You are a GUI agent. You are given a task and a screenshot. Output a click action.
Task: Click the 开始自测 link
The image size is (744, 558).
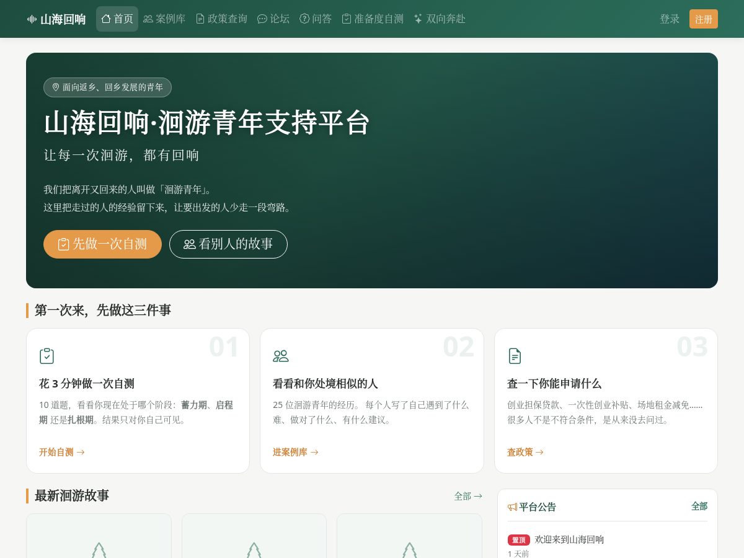pos(62,452)
